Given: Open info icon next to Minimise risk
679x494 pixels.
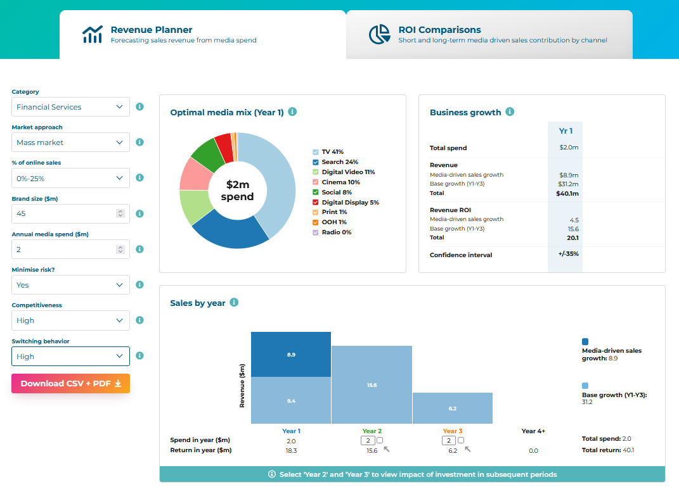Looking at the screenshot, I should tap(140, 284).
